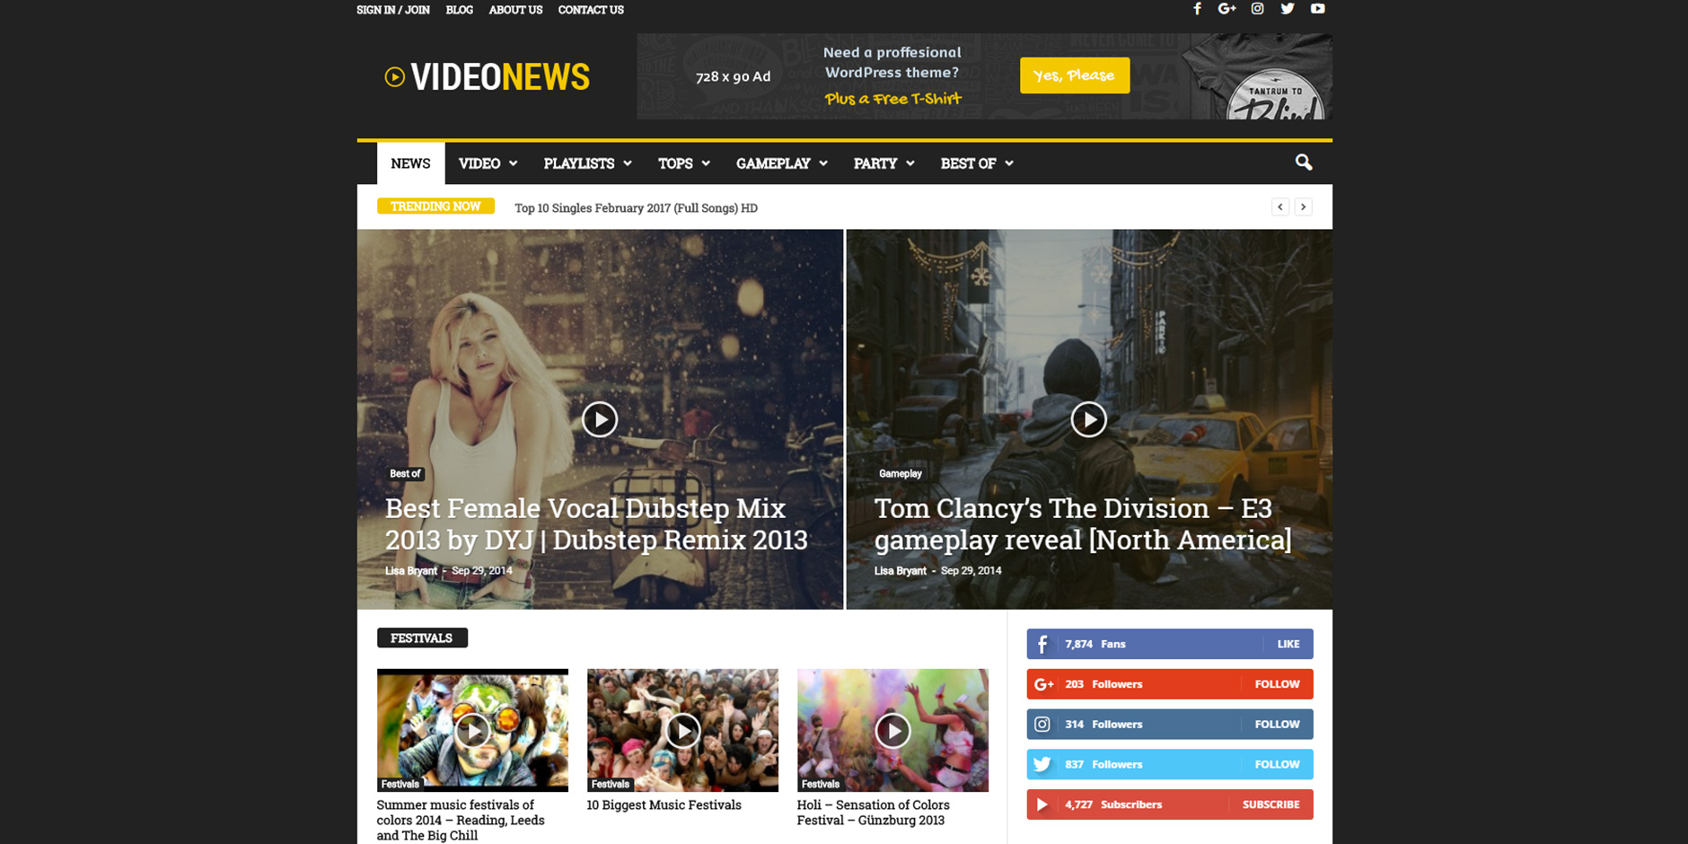Screen dimensions: 1688x844
Task: Click the Yes, Please ad button
Action: coord(1074,75)
